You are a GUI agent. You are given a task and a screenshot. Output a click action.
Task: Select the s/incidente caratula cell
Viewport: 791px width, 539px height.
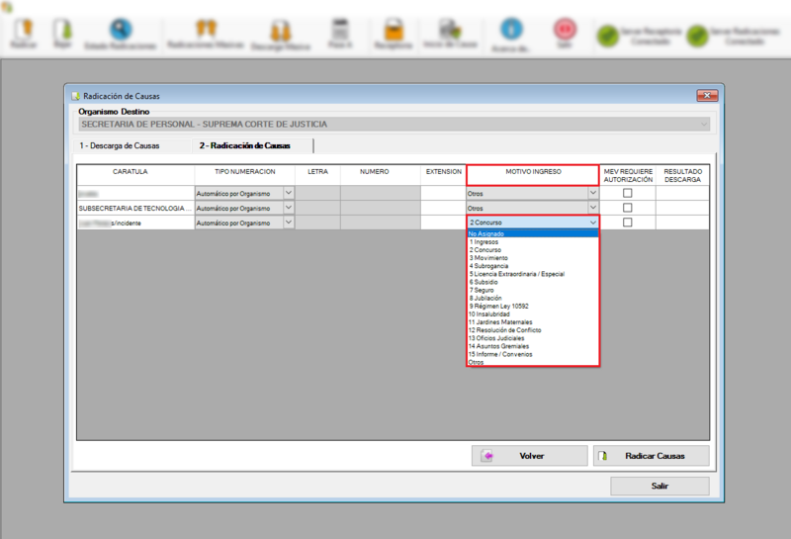(135, 223)
